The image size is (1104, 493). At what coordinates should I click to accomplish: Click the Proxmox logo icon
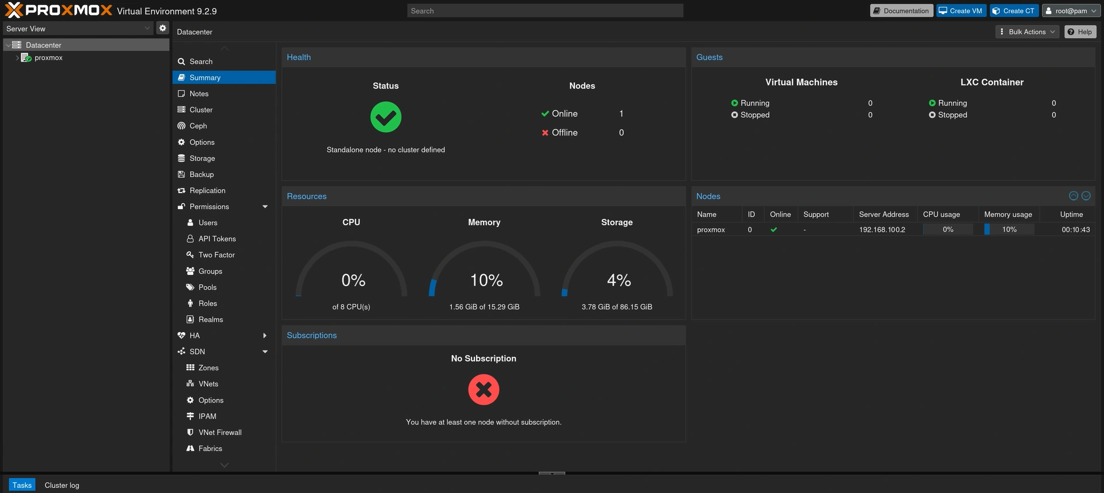coord(14,10)
